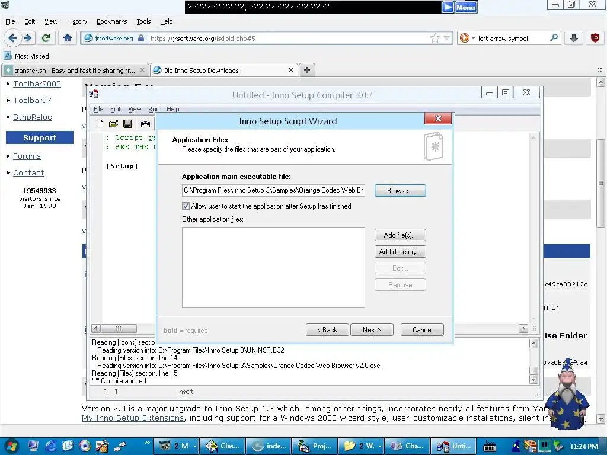Open the search engine dropdown arrow
The image size is (607, 455).
pos(473,39)
